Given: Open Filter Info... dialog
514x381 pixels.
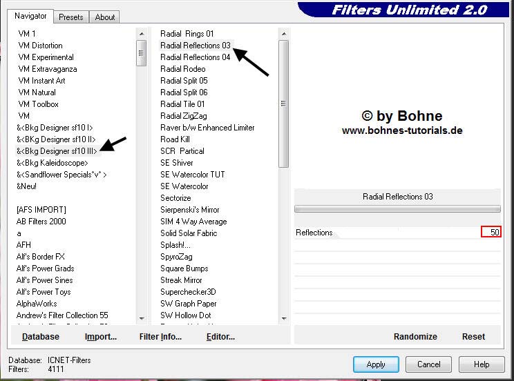Looking at the screenshot, I should [x=160, y=337].
